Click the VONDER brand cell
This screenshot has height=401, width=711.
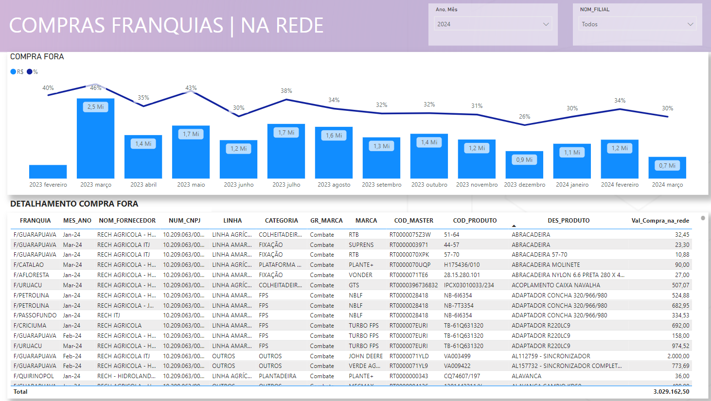pyautogui.click(x=360, y=275)
